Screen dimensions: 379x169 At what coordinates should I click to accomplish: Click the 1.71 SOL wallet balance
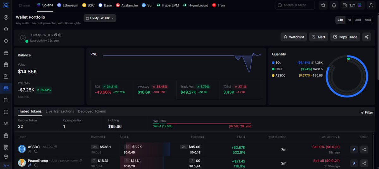(352, 5)
